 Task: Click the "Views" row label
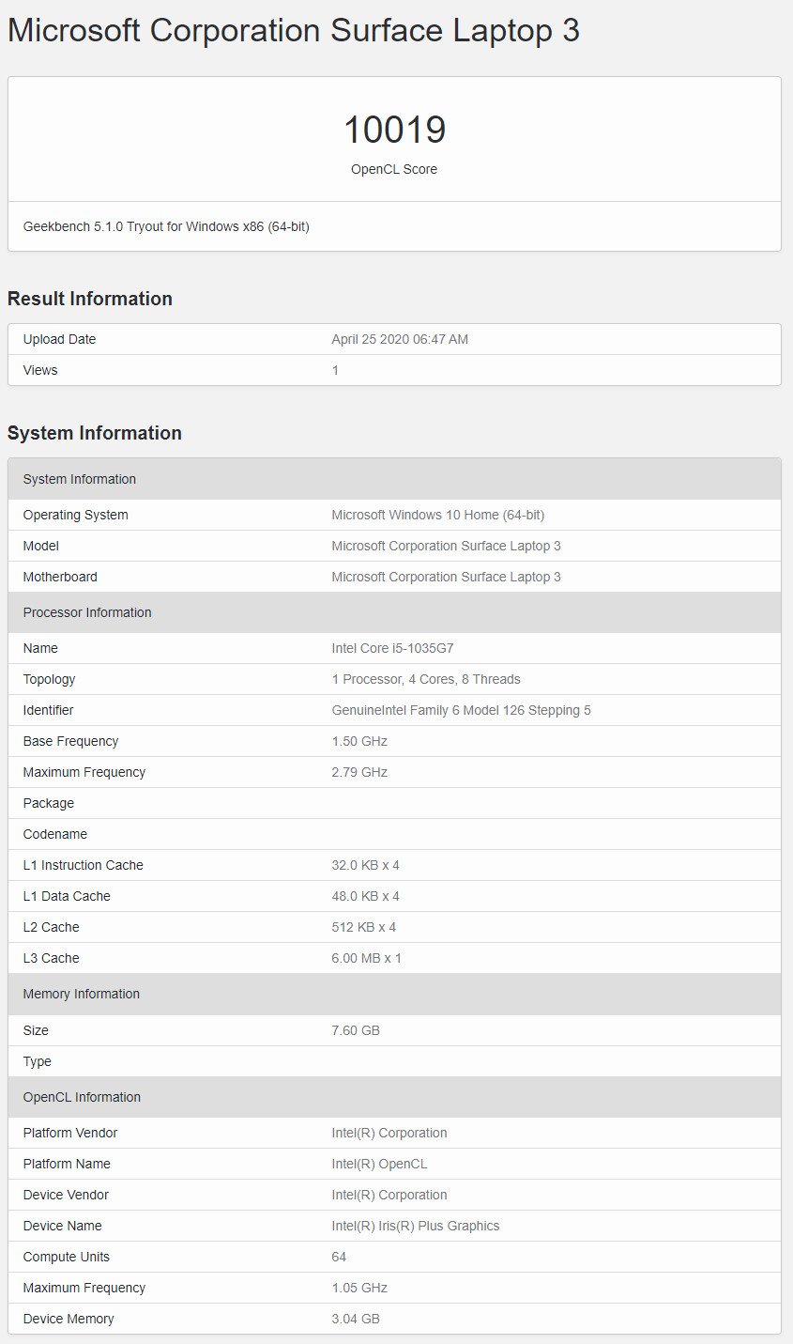pyautogui.click(x=40, y=370)
